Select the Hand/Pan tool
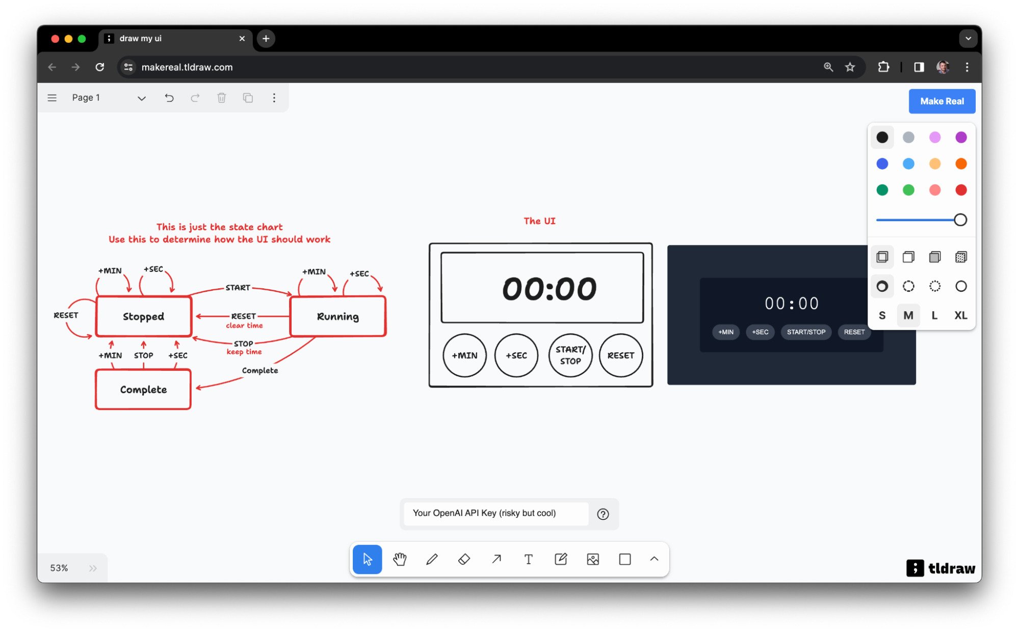 (400, 559)
